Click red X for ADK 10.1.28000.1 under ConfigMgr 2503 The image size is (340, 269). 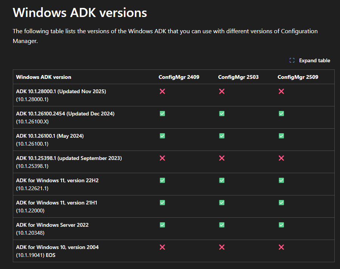pos(222,91)
